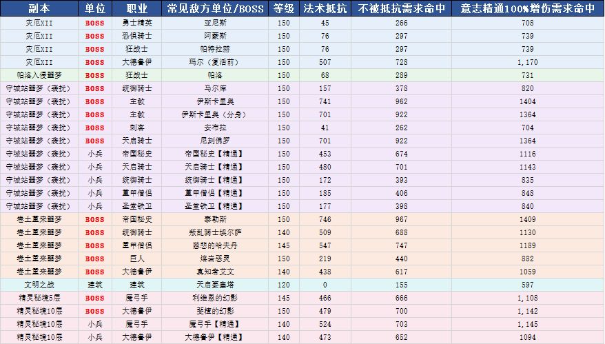This screenshot has height=344, width=605.
Task: Click the 职业 column header
Action: coord(137,8)
